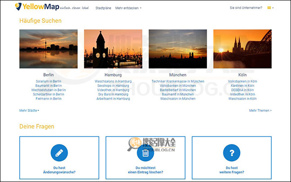
Task: Open the München sunset image
Action: point(178,49)
